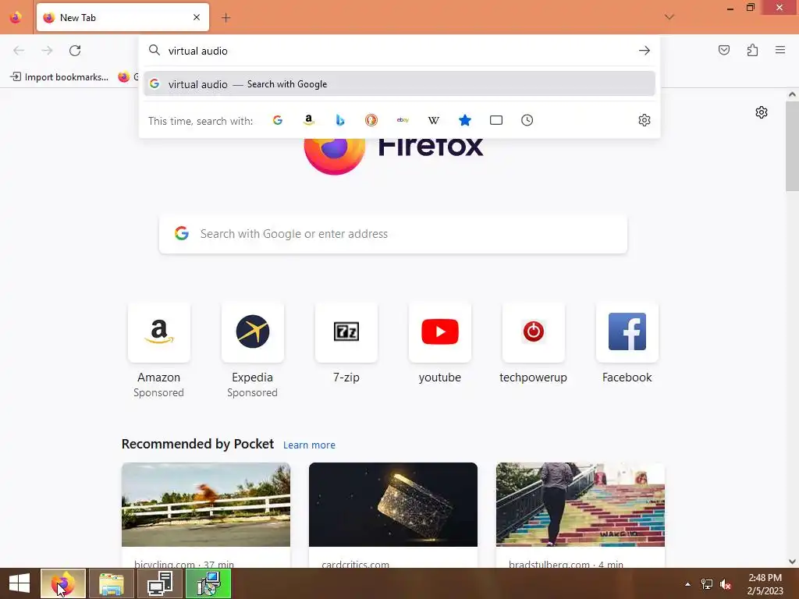Search in open Tabs icon

click(x=495, y=120)
